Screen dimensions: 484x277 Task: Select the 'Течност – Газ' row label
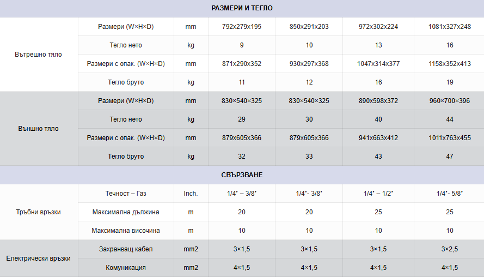coord(126,194)
